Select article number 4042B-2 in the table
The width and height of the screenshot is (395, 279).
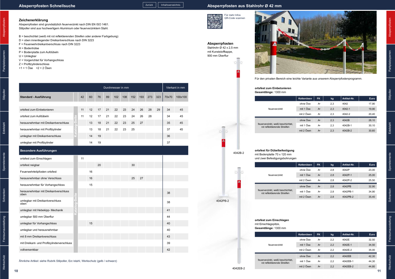coord(348,131)
